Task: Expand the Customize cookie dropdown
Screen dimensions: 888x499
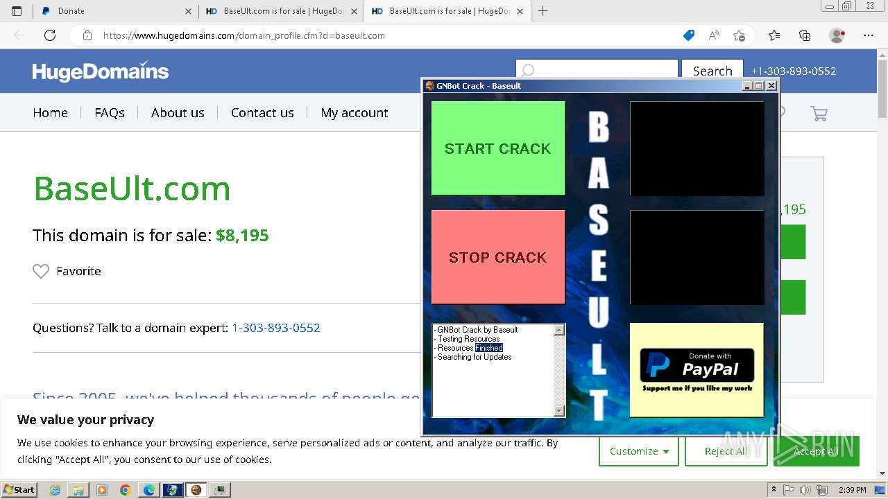Action: point(639,451)
